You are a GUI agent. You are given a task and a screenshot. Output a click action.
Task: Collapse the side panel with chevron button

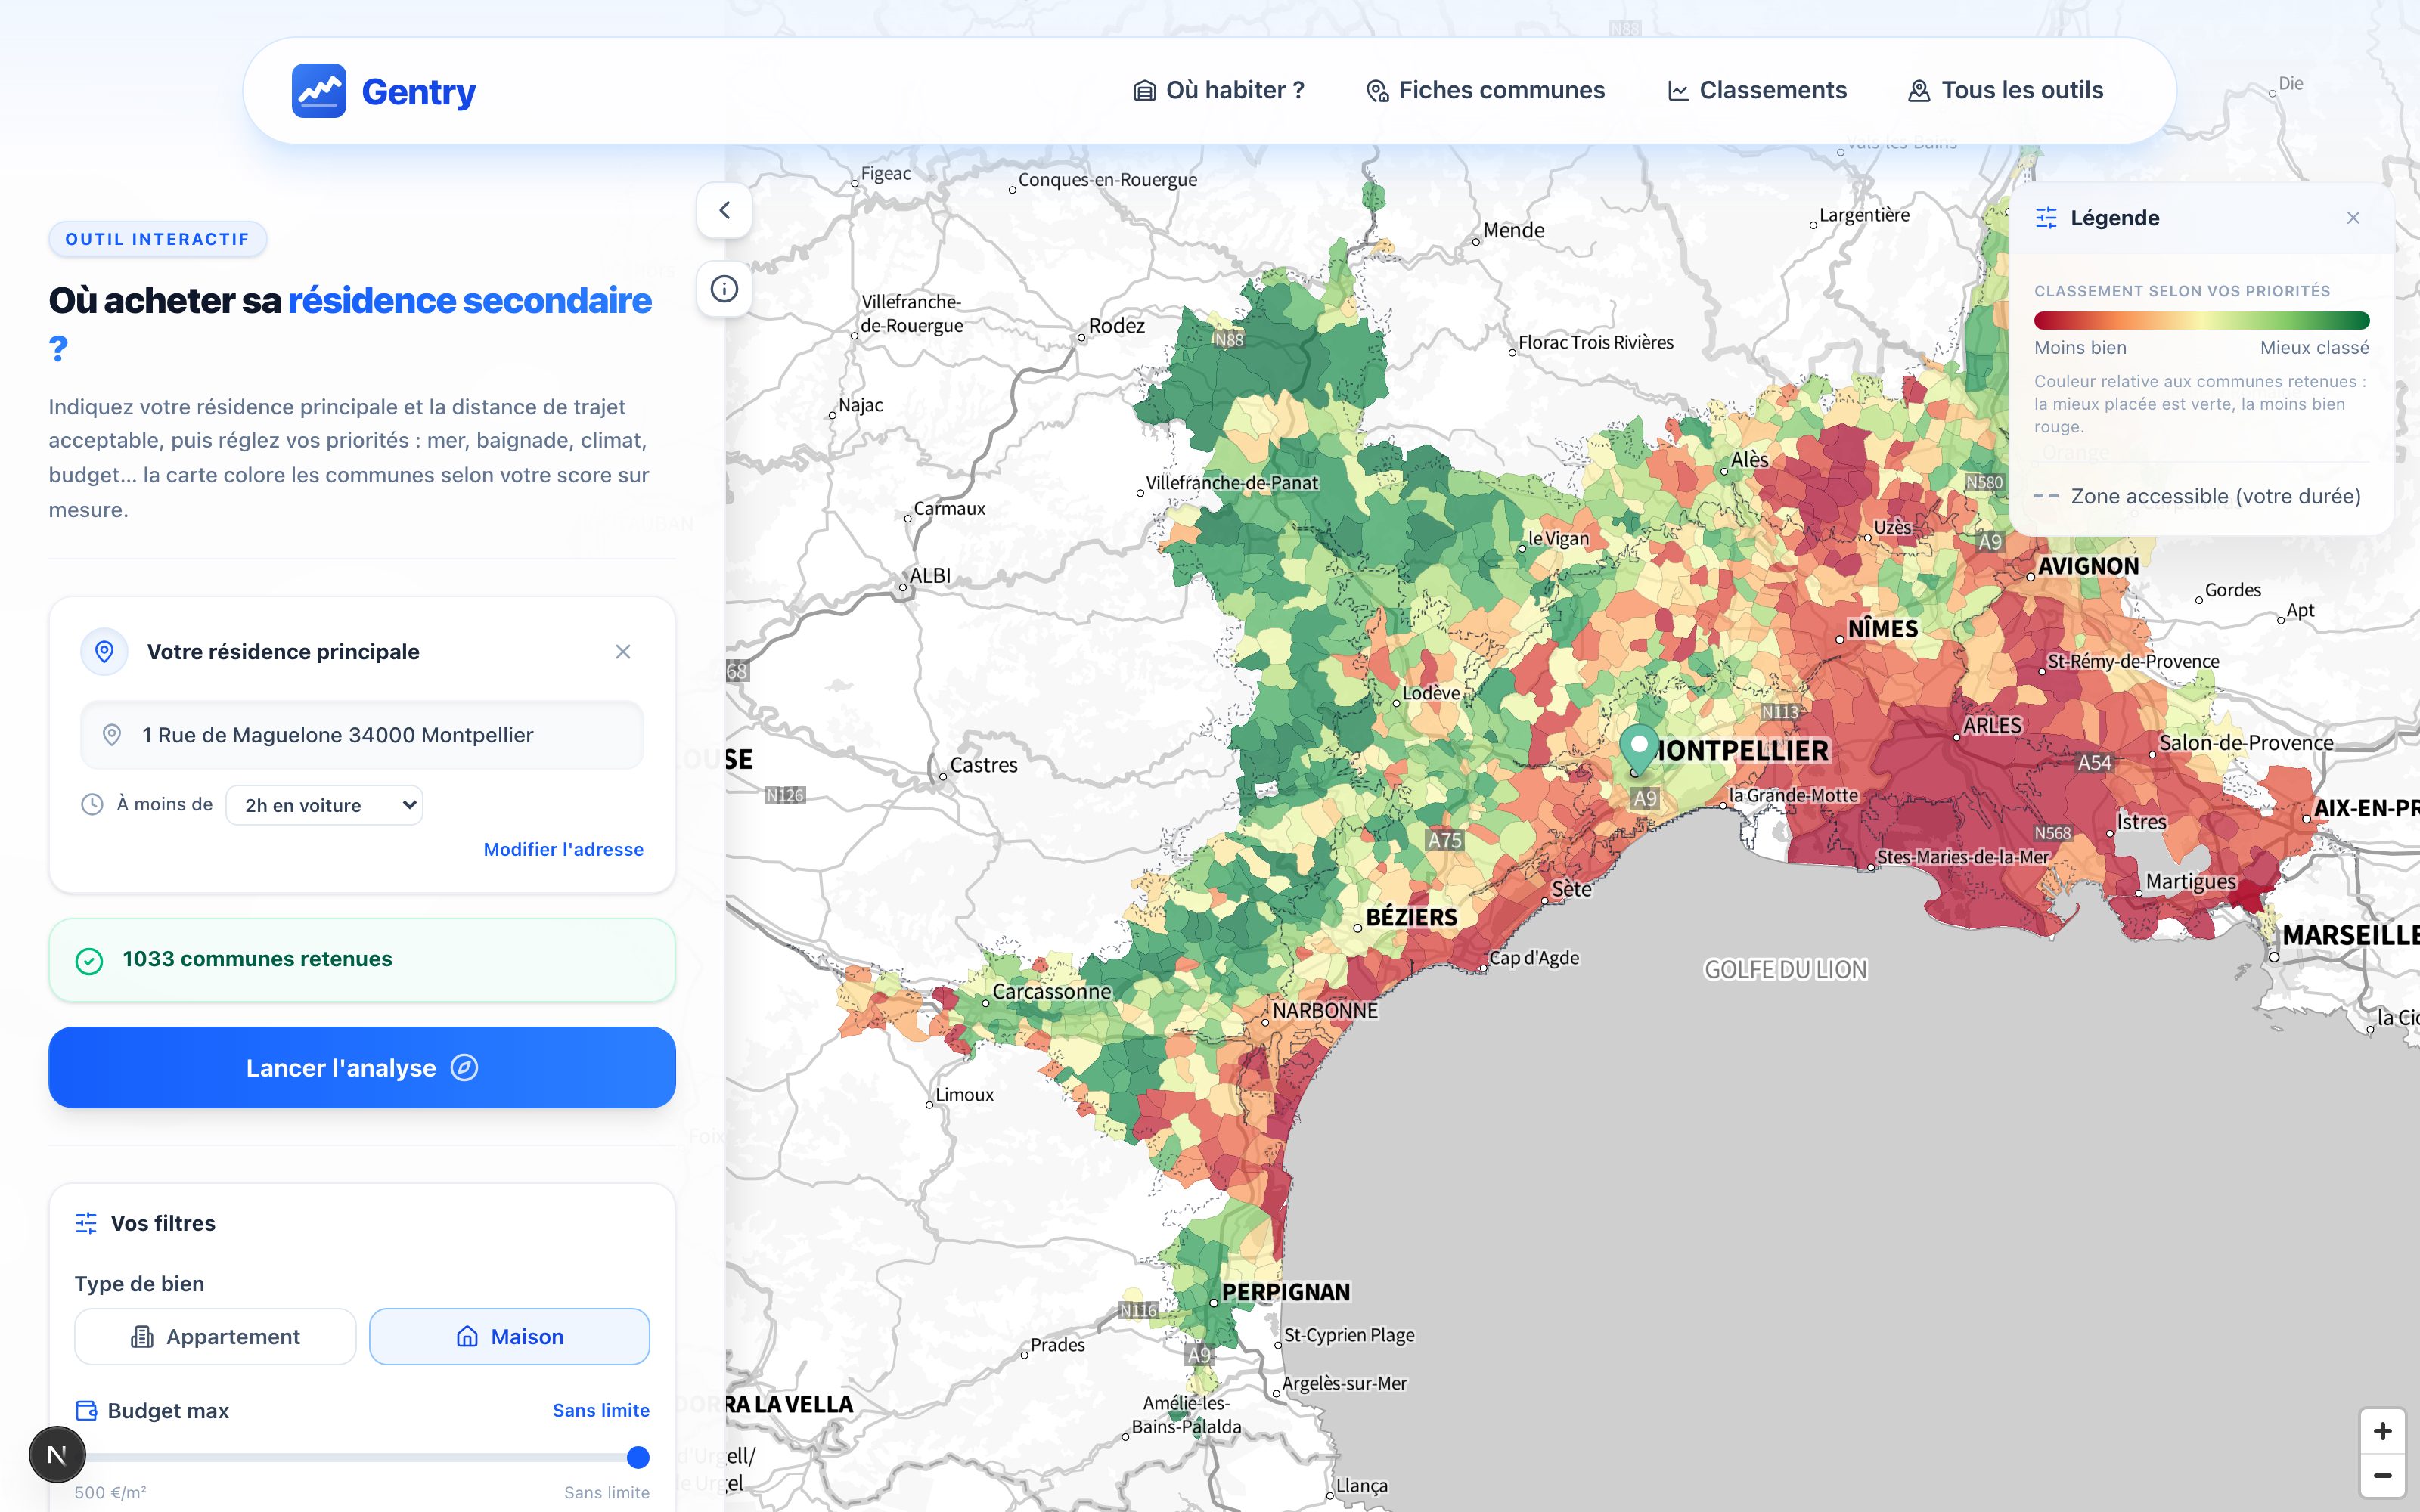coord(724,210)
